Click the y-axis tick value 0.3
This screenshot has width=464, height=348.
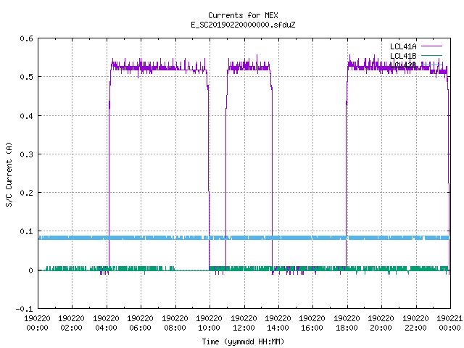pos(26,154)
